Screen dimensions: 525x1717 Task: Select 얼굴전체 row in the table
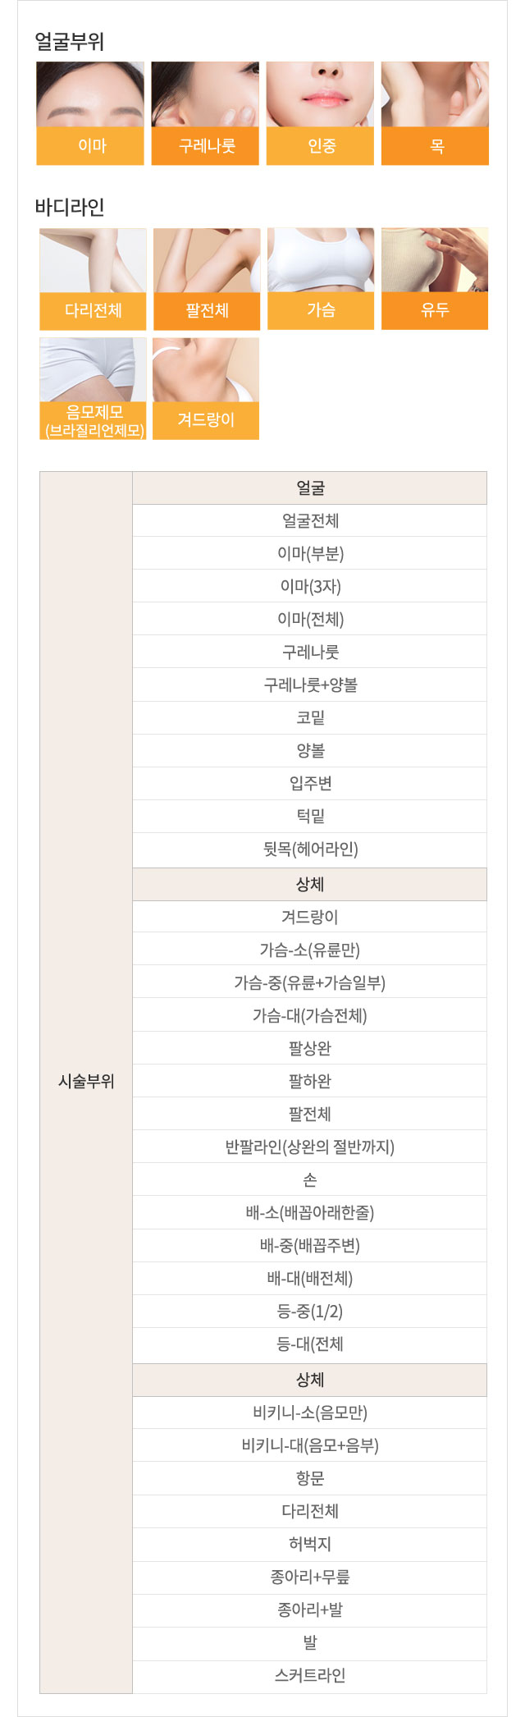(310, 521)
